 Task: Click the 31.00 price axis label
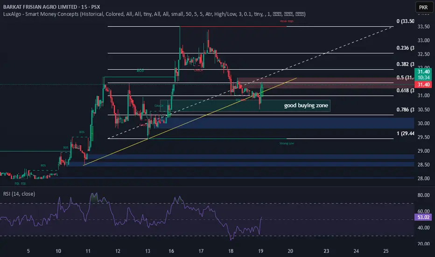coord(424,96)
